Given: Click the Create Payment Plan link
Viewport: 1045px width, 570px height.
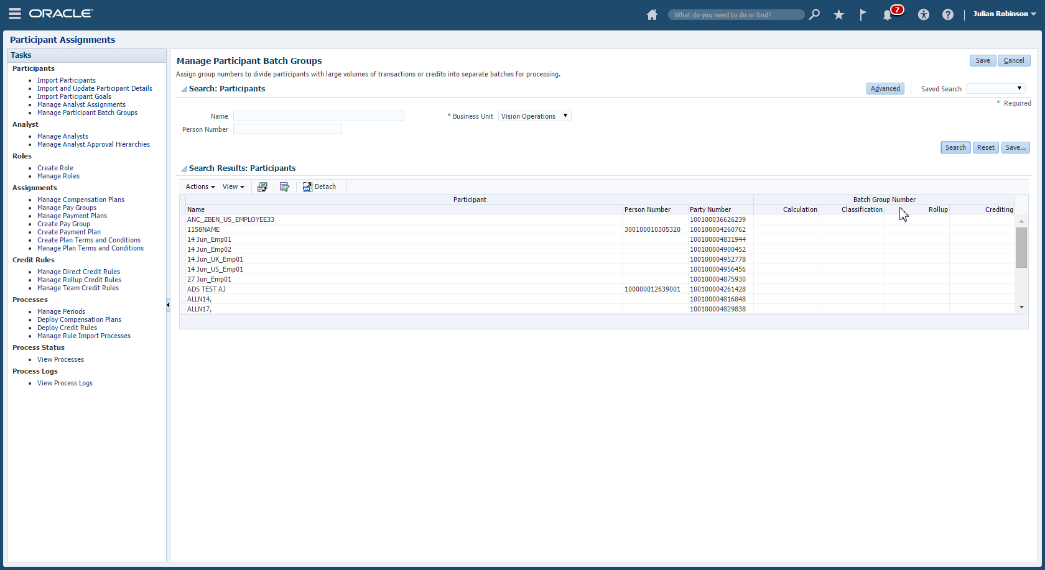Looking at the screenshot, I should tap(69, 232).
